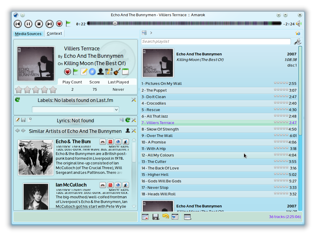
Task: Rate the track four stars
Action: 44,90
